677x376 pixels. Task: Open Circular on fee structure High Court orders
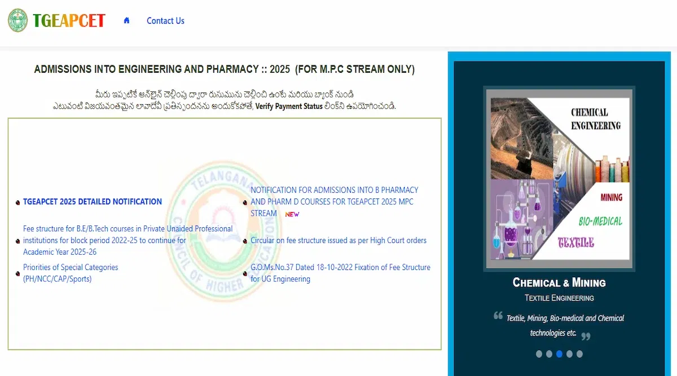point(338,241)
